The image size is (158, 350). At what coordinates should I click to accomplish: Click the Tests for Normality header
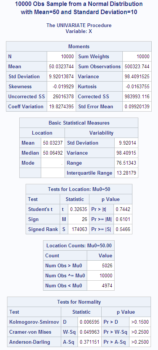point(79,302)
